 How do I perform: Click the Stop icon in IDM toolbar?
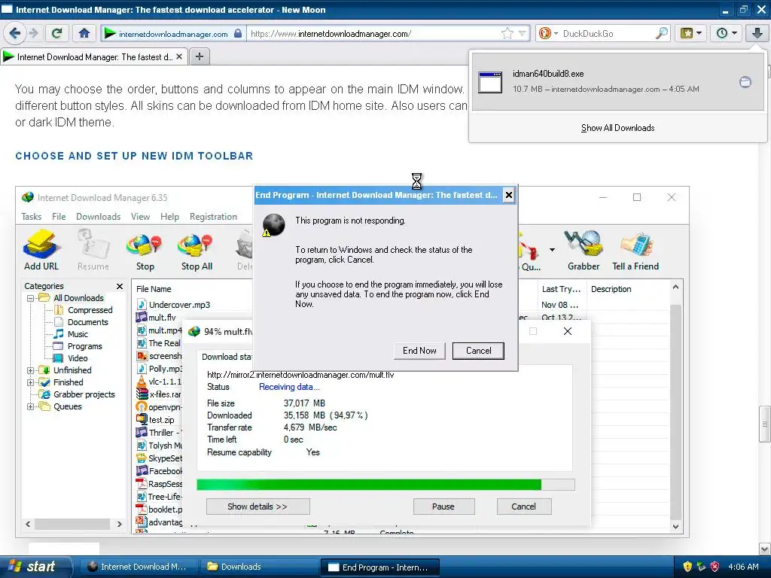click(x=145, y=251)
